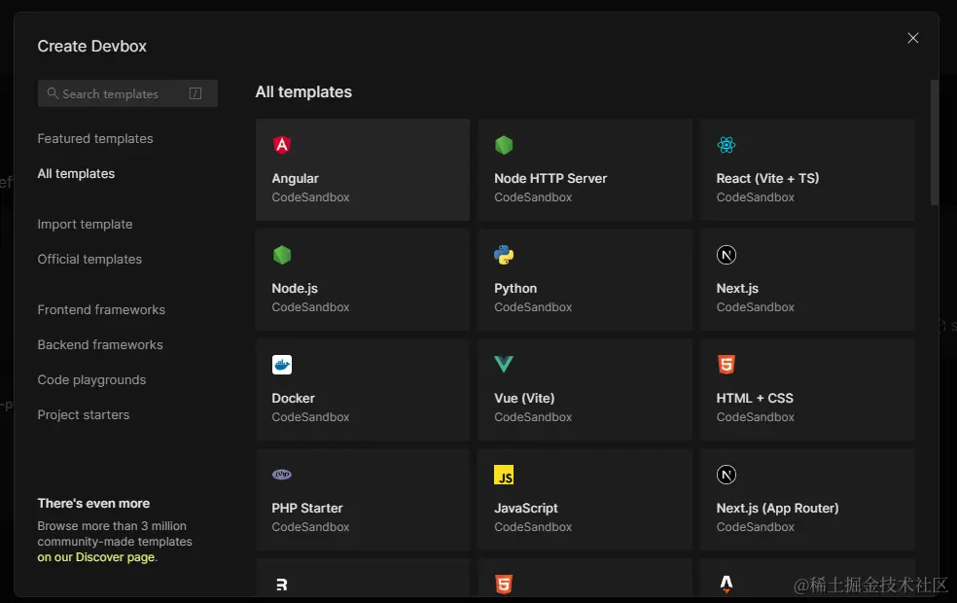This screenshot has width=957, height=603.
Task: Click the PHP Starter logo icon
Action: pos(281,475)
